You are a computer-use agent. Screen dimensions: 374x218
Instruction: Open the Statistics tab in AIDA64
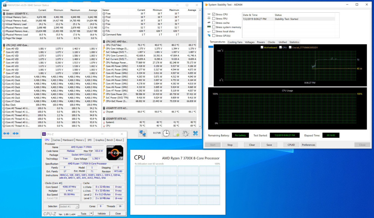pyautogui.click(x=294, y=42)
